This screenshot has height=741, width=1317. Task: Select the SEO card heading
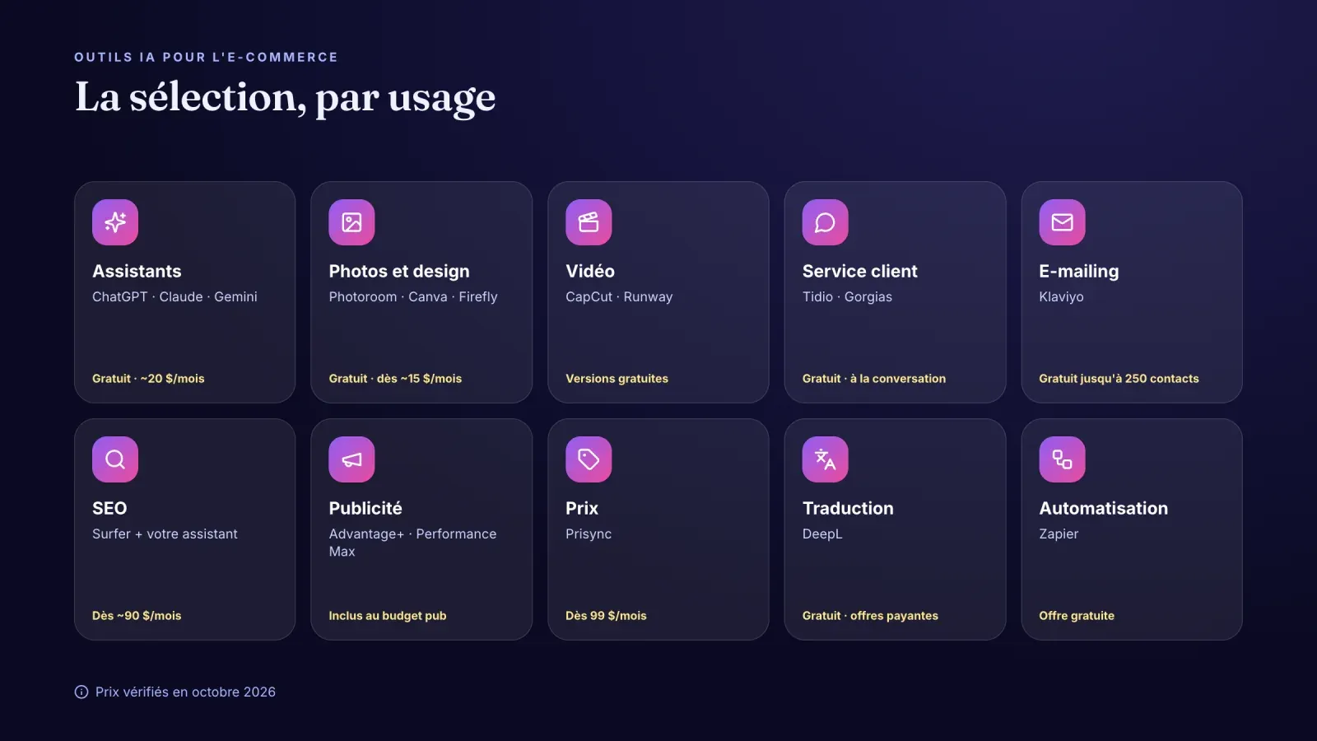point(109,509)
